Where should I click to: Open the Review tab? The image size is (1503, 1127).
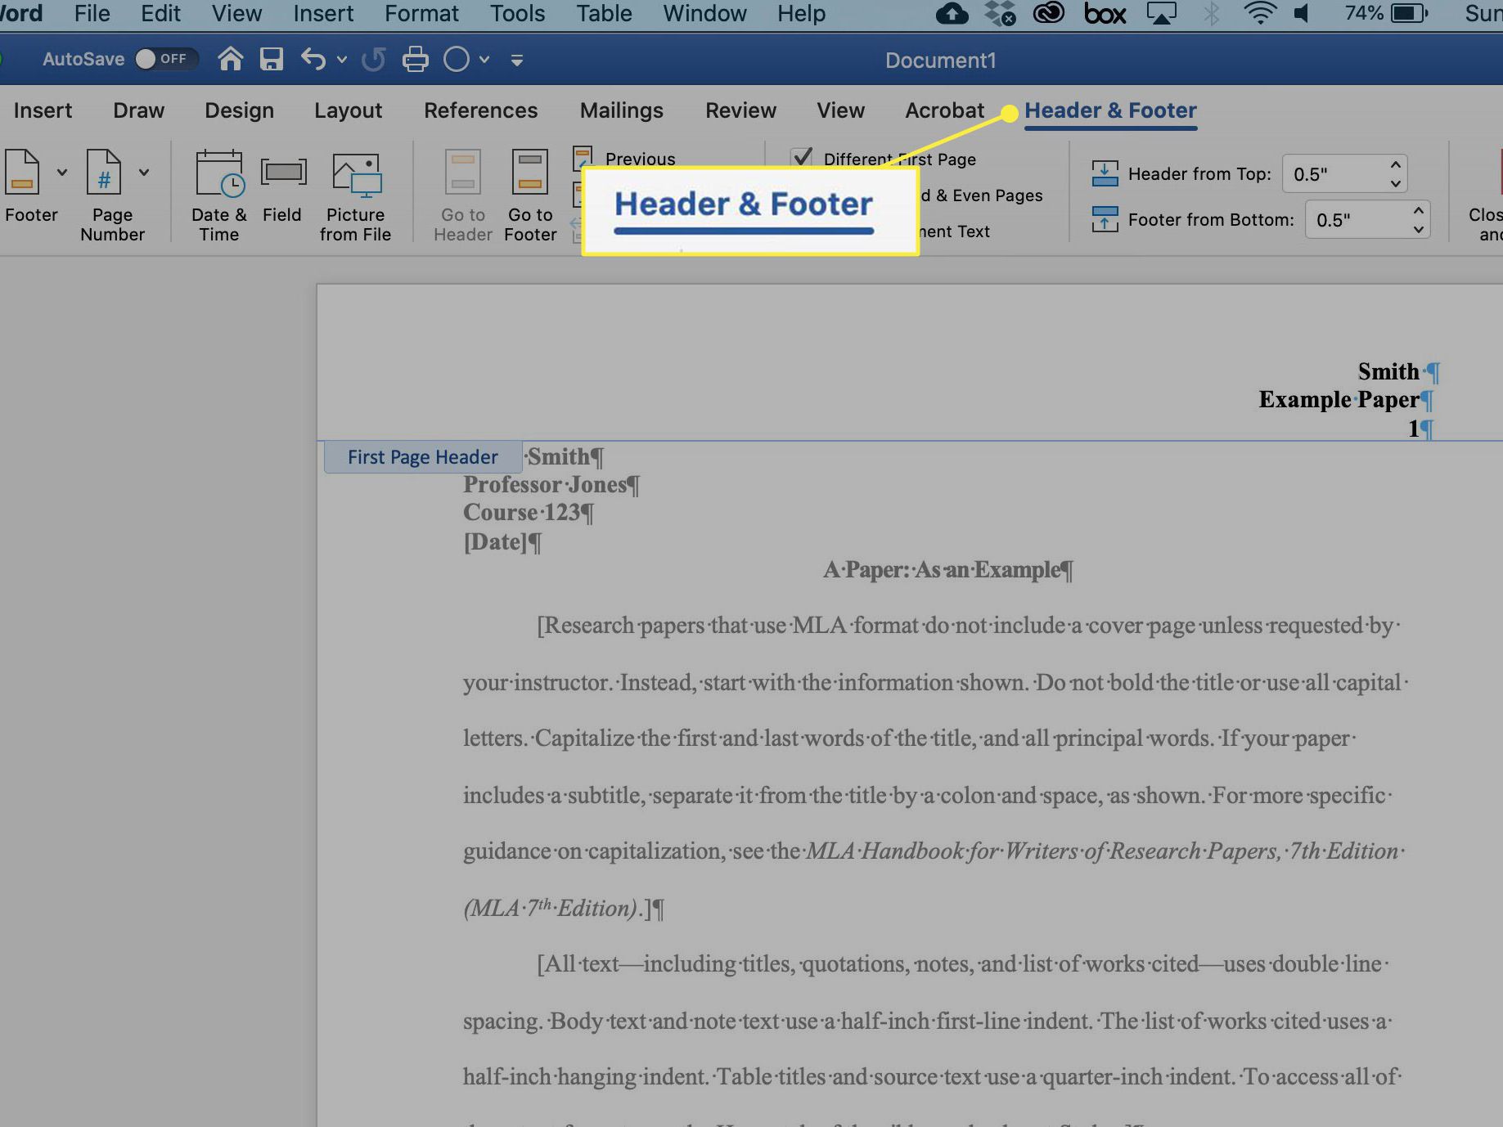(x=741, y=110)
